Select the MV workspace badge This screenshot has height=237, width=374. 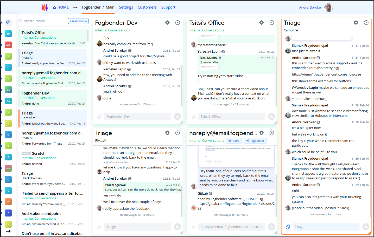pyautogui.click(x=8, y=168)
